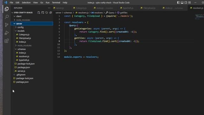204x115 pixels.
Task: Open the Go menu
Action: 42,3
